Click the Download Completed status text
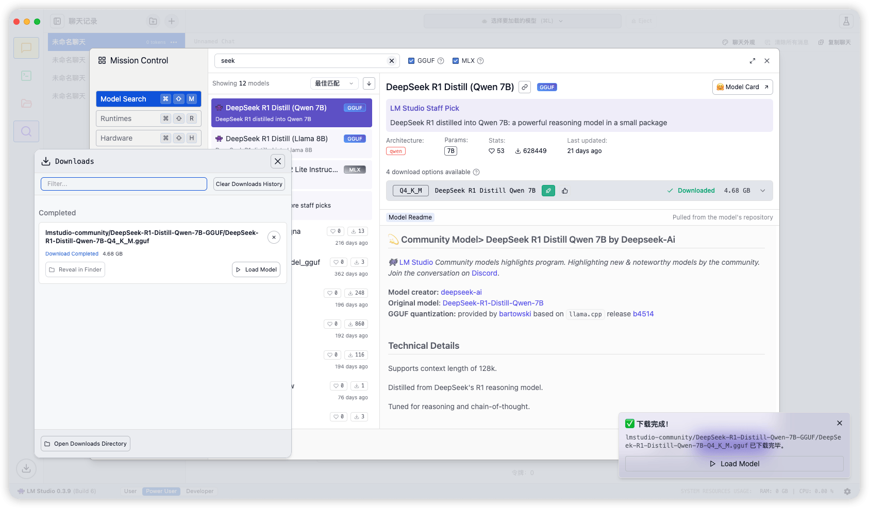The height and width of the screenshot is (508, 869). click(x=72, y=253)
